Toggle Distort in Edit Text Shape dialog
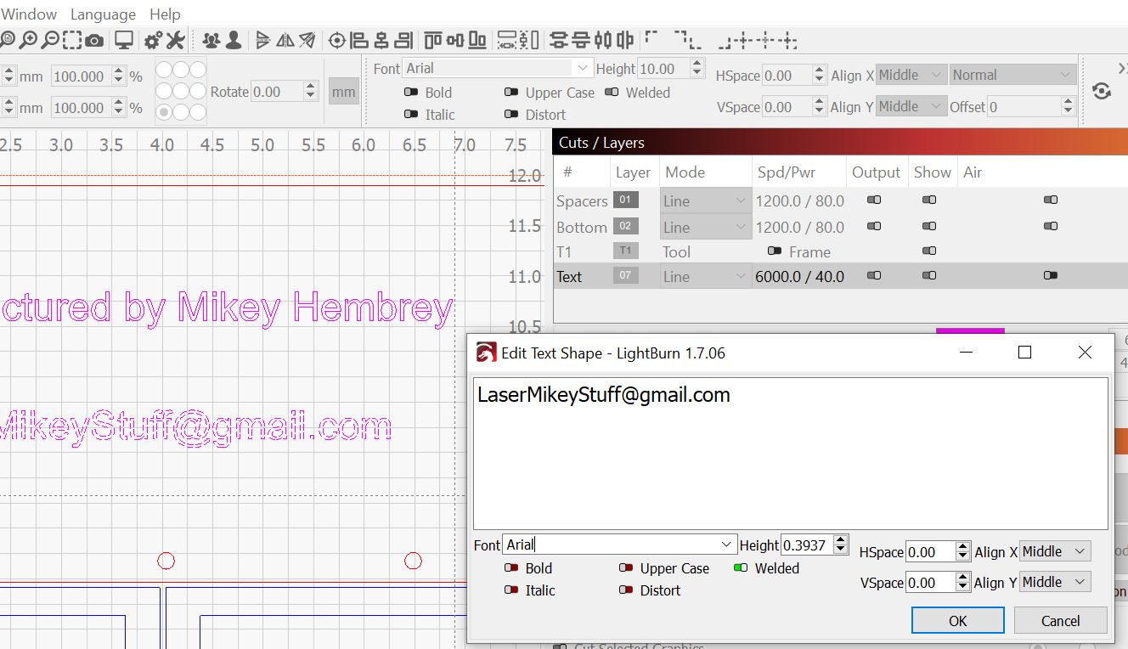 tap(626, 590)
